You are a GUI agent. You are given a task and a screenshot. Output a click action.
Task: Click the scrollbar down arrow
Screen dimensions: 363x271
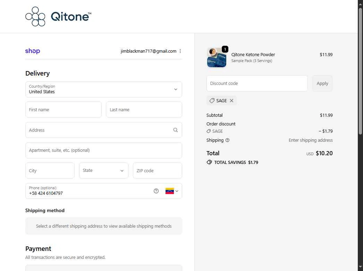click(360, 268)
